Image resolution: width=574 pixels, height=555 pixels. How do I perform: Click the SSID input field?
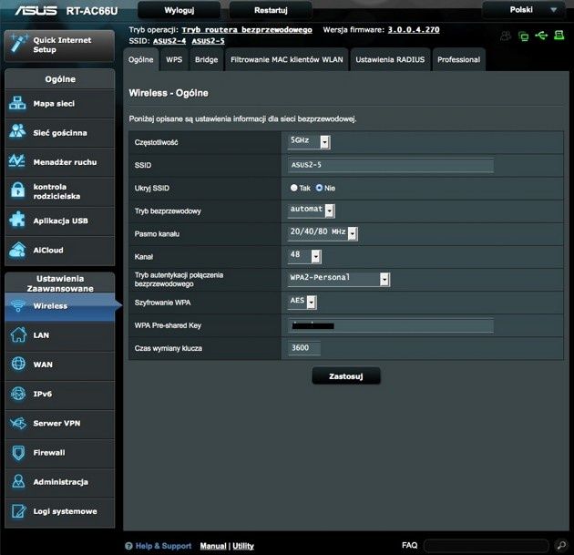(391, 165)
